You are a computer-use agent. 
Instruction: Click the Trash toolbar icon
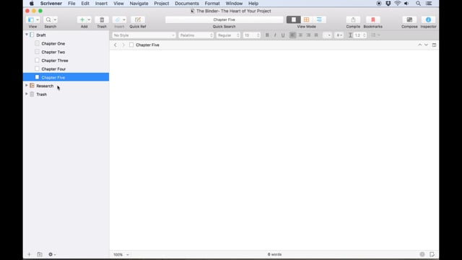coord(102,19)
